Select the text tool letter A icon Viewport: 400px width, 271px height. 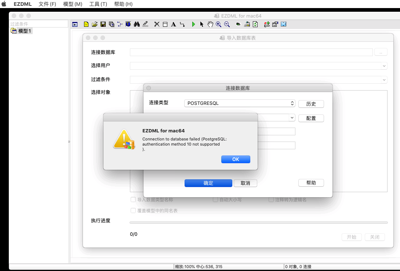tap(174, 24)
